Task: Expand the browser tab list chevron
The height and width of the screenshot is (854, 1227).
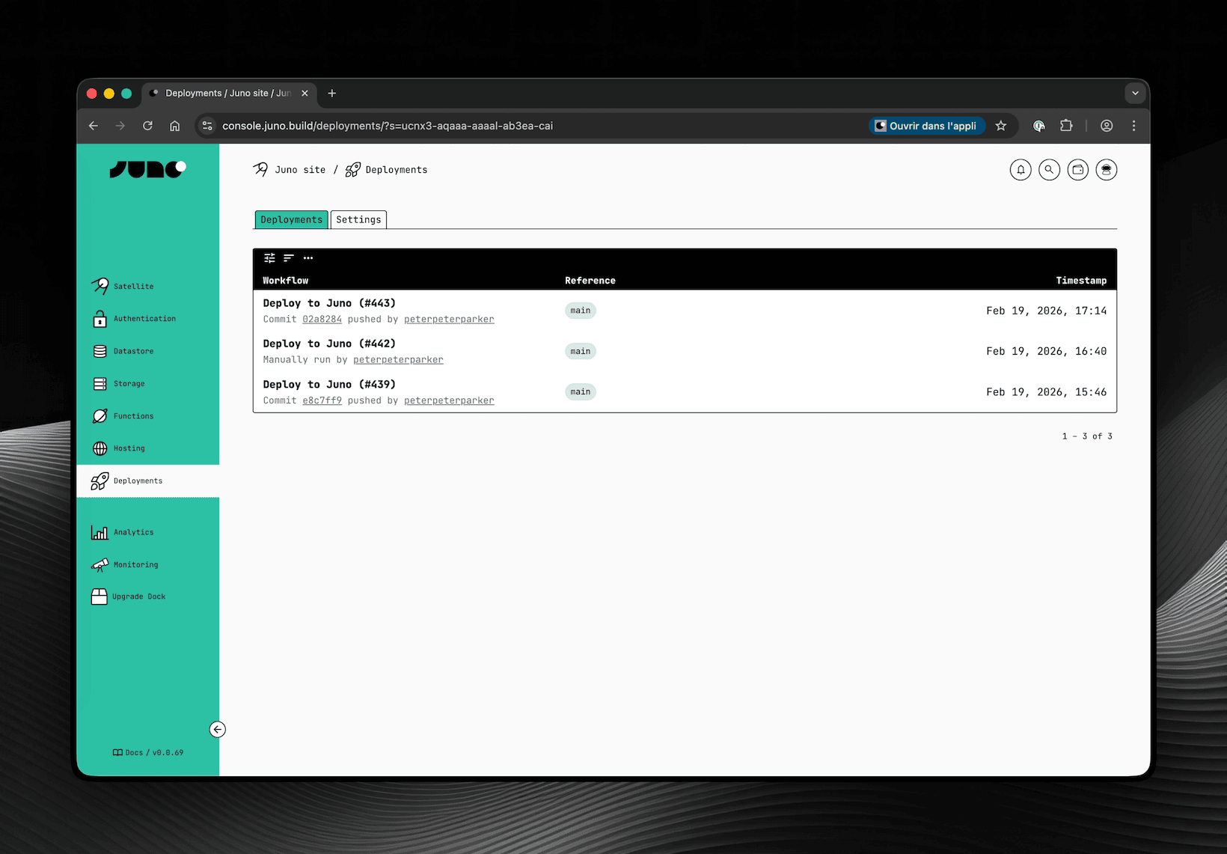Action: click(1135, 93)
